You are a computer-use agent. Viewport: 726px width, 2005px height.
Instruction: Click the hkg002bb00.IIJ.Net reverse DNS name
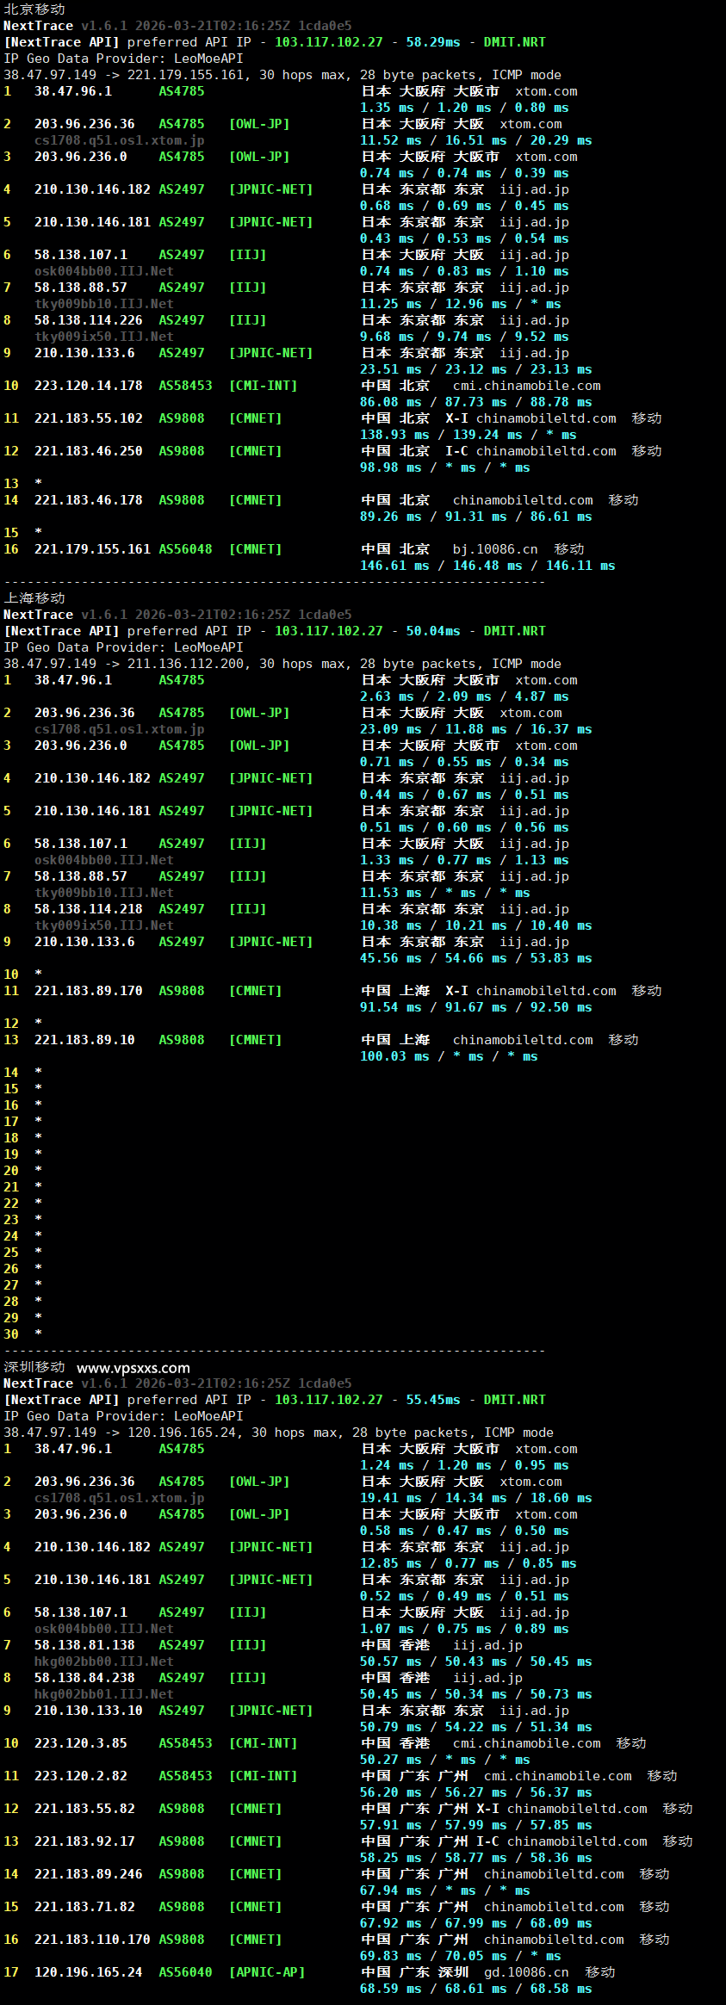[103, 1661]
